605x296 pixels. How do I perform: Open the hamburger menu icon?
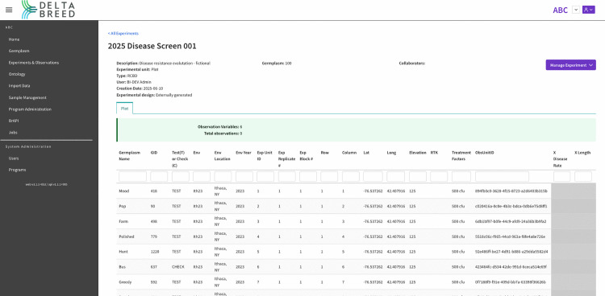click(x=9, y=10)
